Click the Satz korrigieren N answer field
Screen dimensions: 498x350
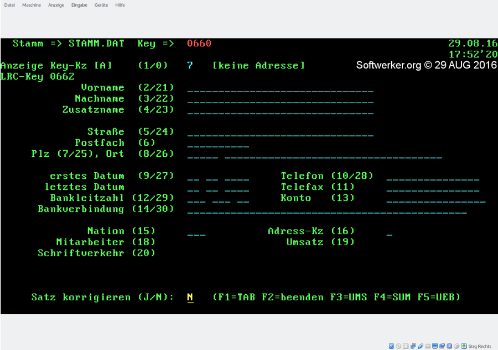190,298
